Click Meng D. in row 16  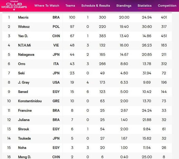pos(25,157)
